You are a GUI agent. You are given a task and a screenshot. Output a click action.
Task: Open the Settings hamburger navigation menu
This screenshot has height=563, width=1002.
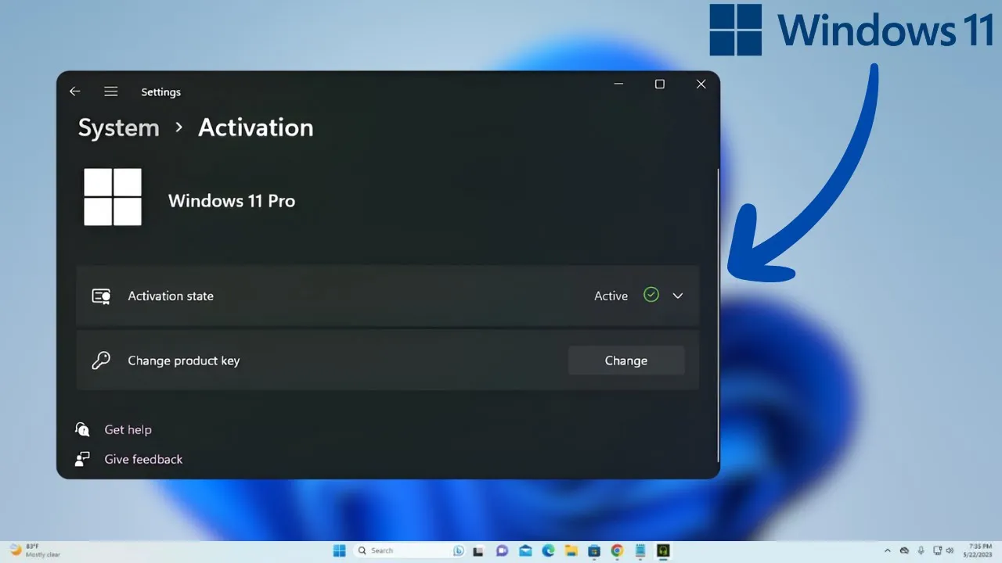[111, 91]
